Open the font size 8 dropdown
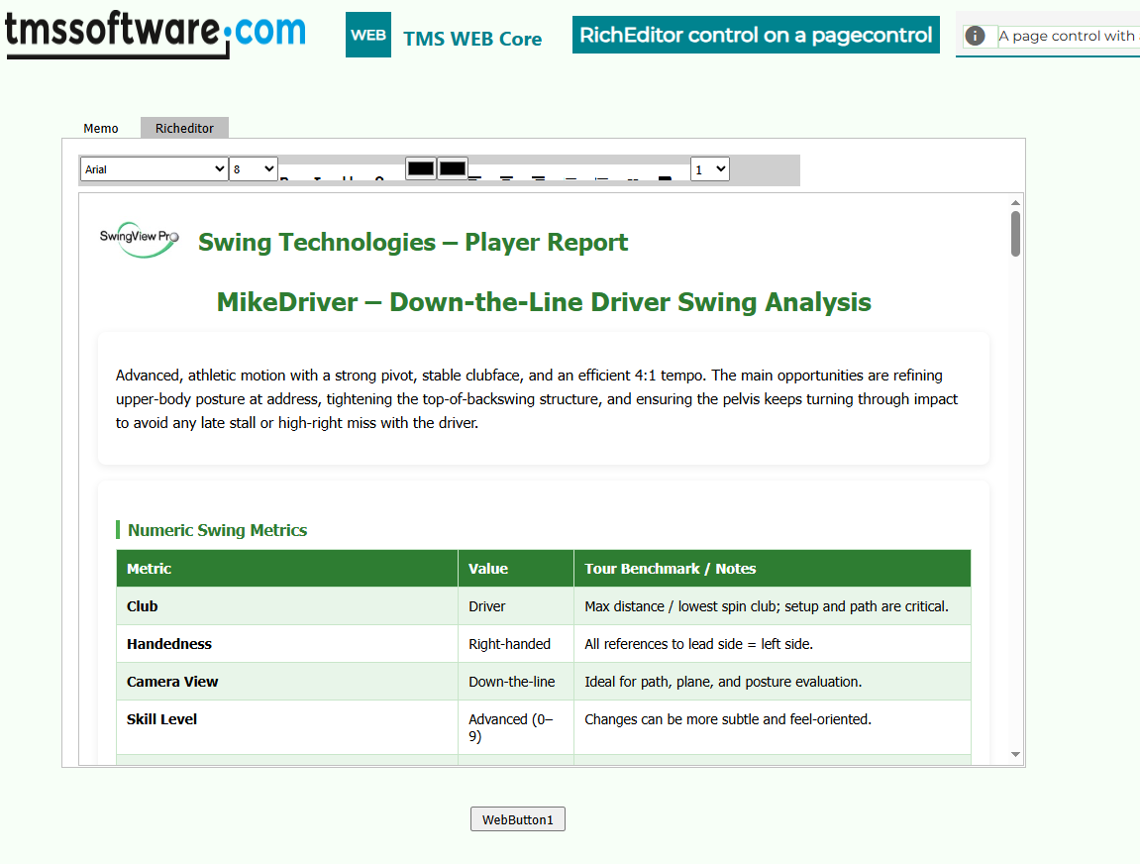Screen dimensions: 1140x864 pos(254,169)
